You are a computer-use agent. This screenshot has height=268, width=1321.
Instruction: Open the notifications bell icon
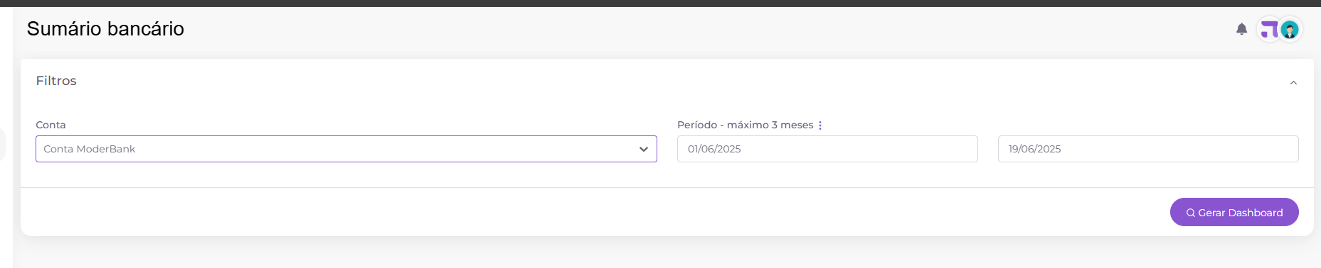click(1241, 29)
